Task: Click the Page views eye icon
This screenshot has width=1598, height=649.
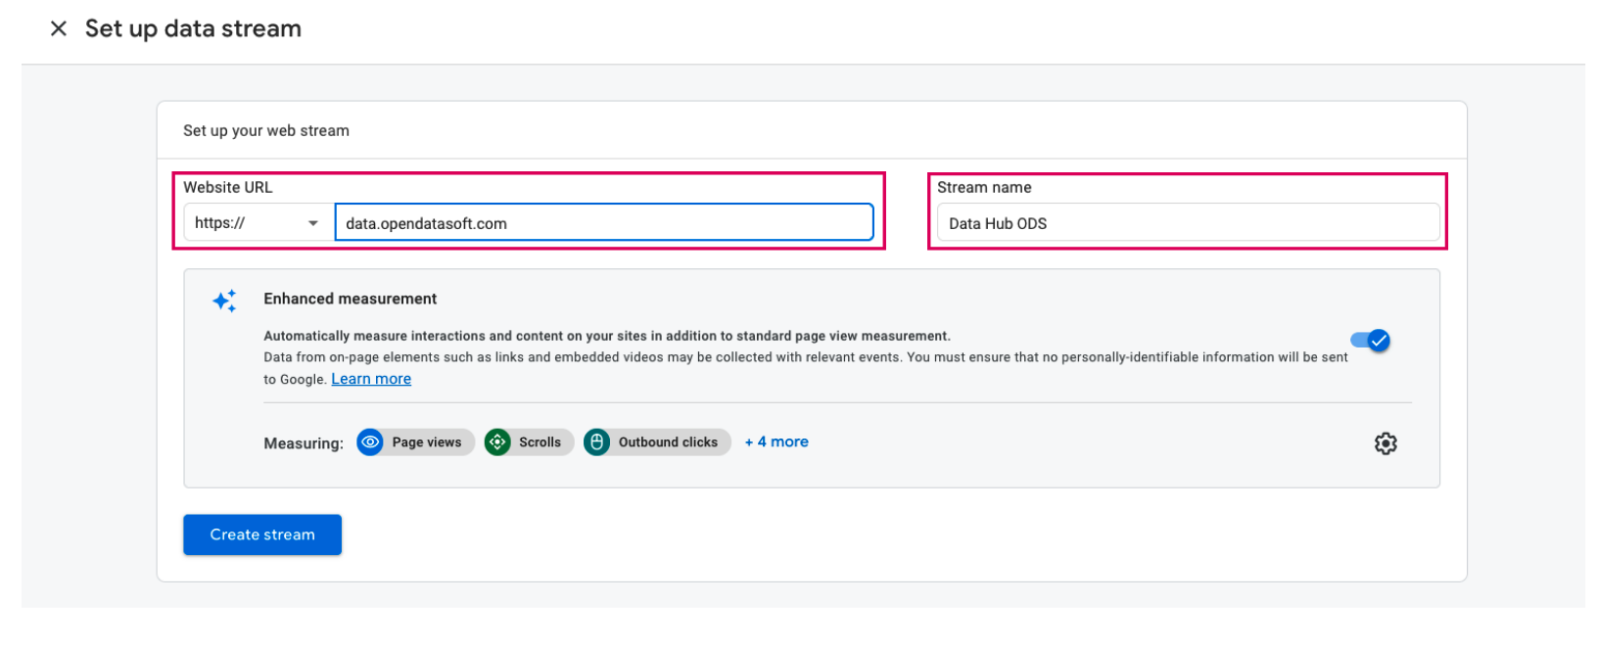Action: pos(370,442)
